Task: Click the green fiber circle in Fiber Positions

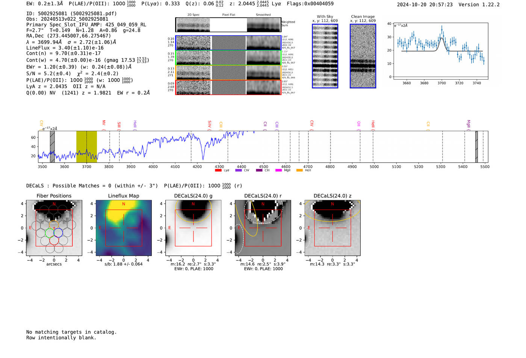Action: click(x=50, y=233)
